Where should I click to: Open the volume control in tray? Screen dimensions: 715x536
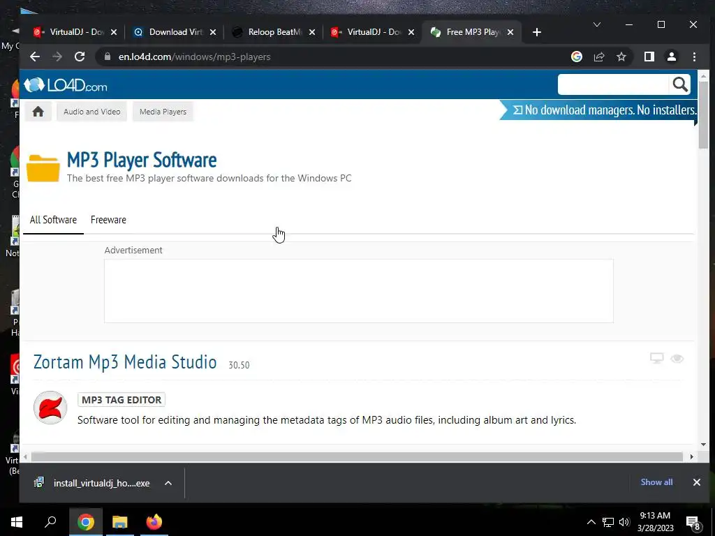click(624, 522)
